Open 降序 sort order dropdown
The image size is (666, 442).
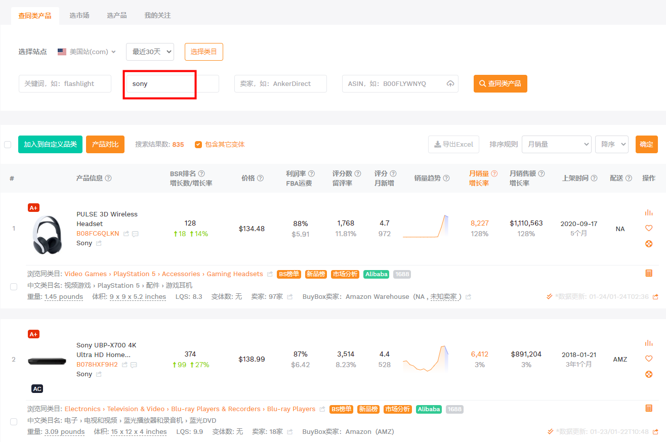click(x=611, y=144)
